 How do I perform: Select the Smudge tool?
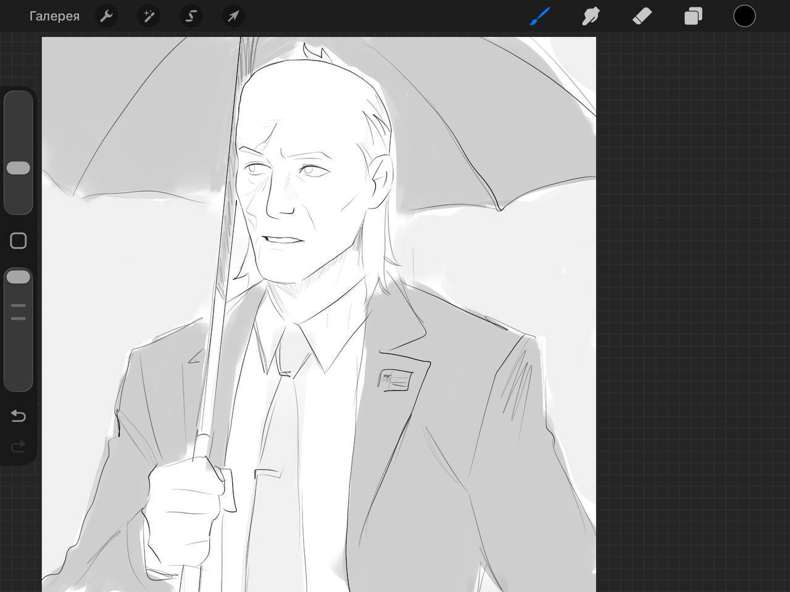[591, 16]
